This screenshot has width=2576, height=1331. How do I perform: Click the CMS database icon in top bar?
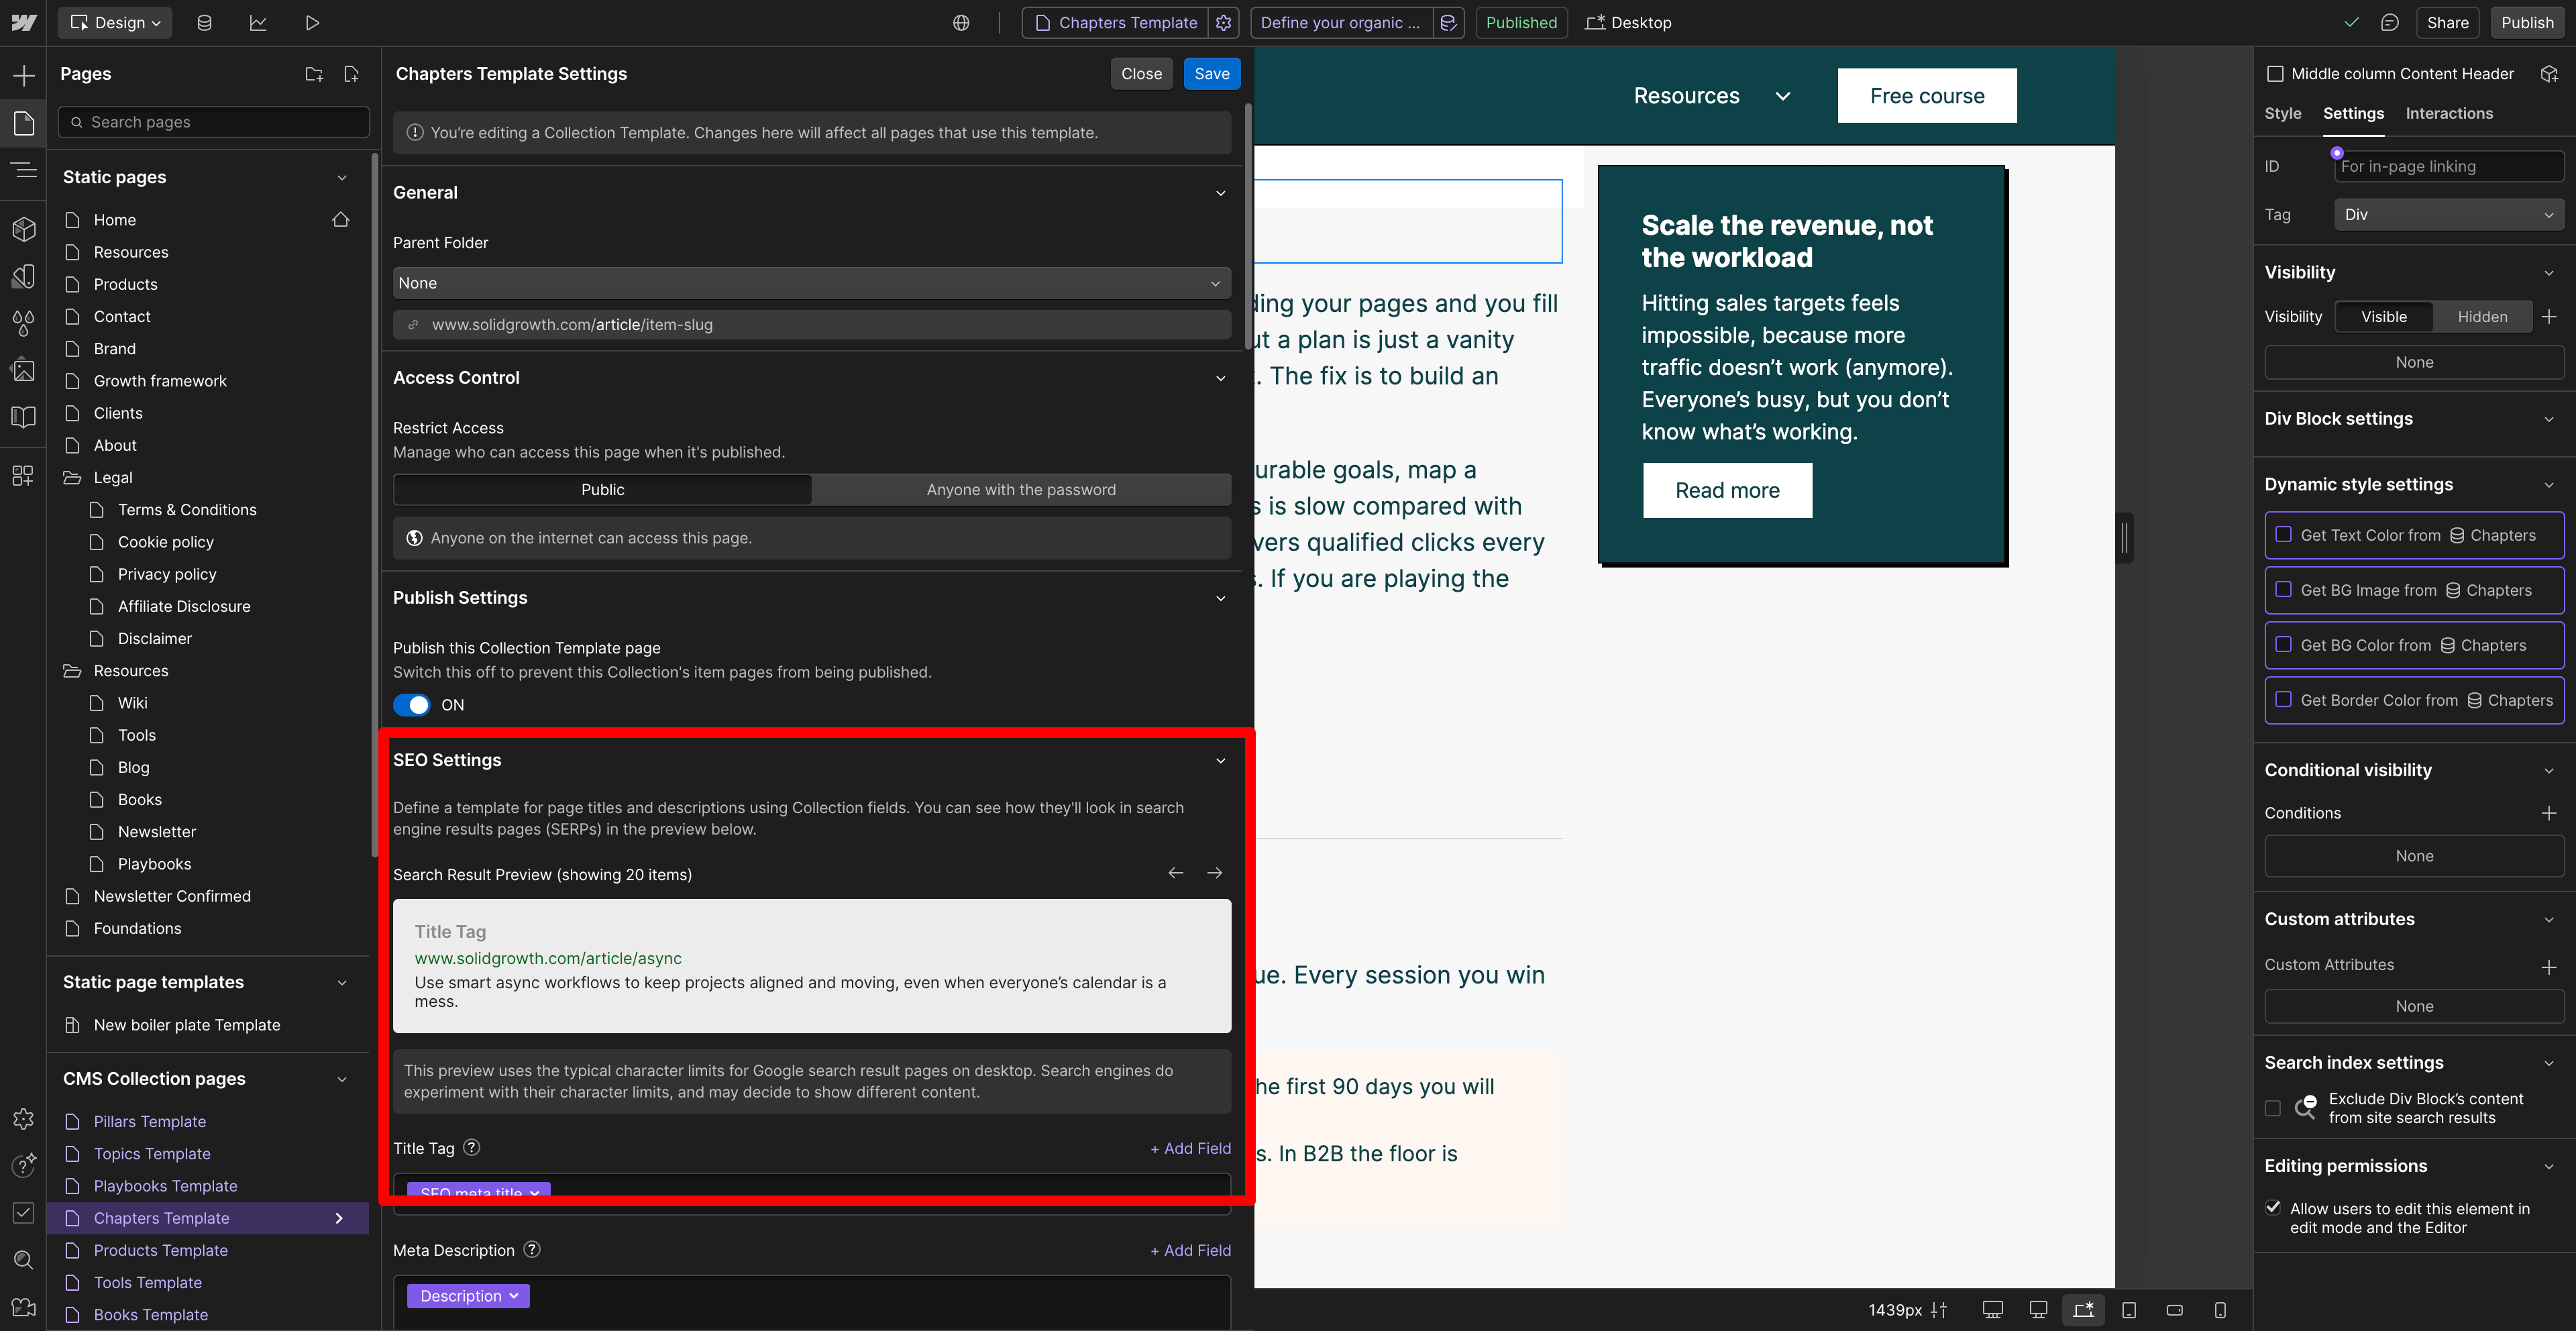tap(204, 22)
